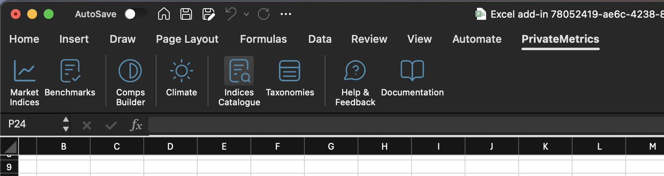Open the Climate panel
The image size is (664, 176).
(x=181, y=78)
